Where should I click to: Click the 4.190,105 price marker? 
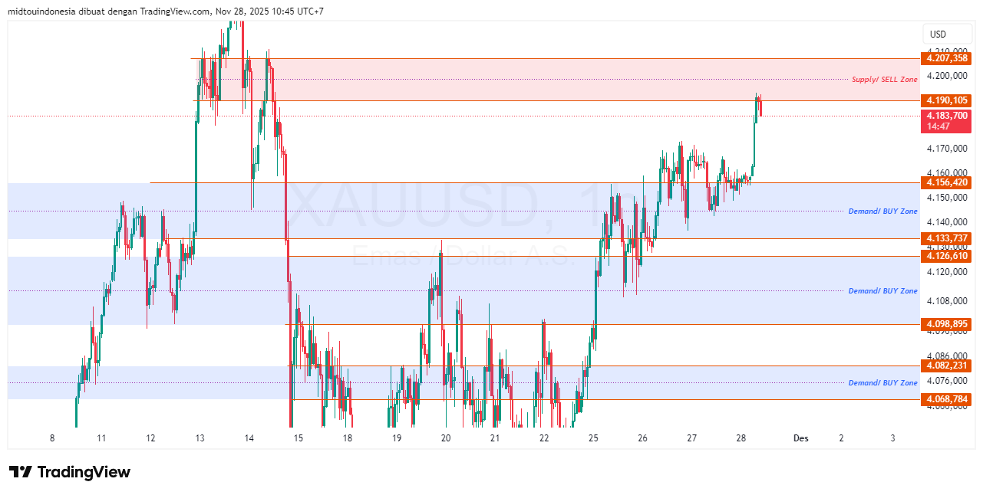tap(946, 100)
